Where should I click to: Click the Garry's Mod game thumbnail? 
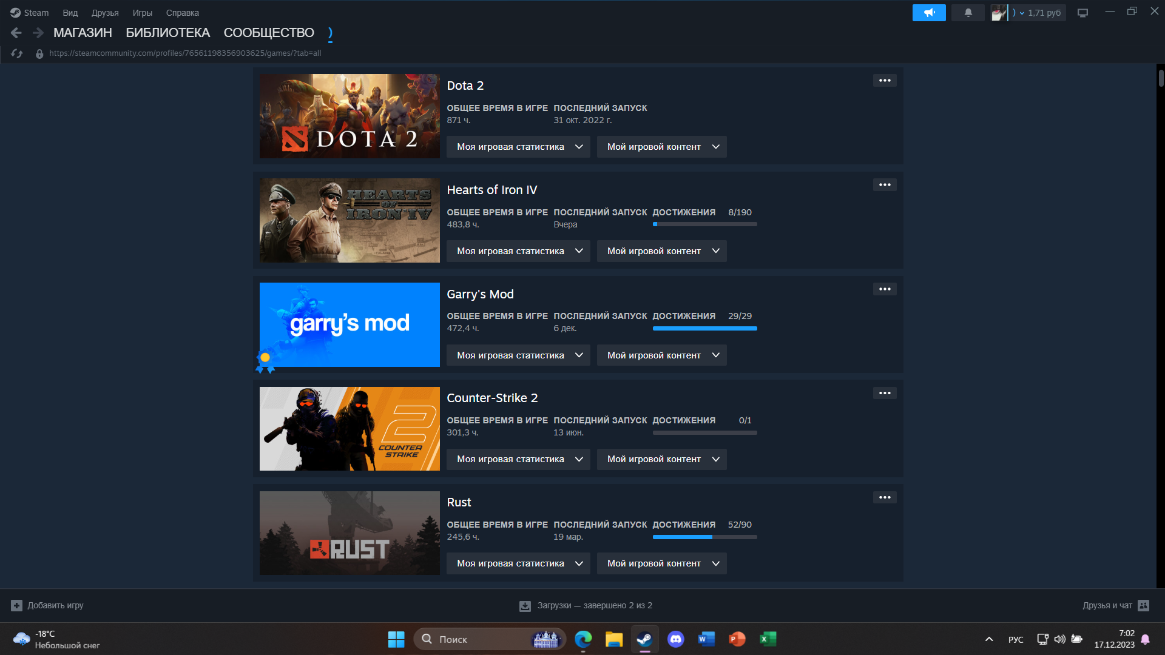point(349,324)
